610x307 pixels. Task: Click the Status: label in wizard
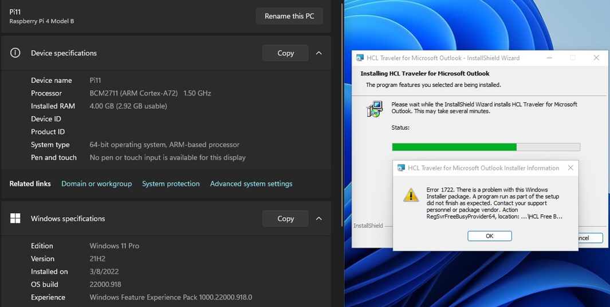click(x=400, y=127)
